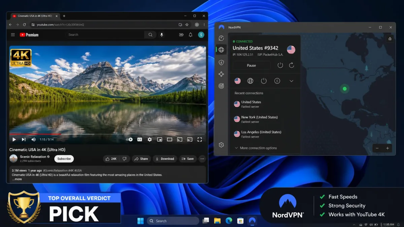Viewport: 404px width, 227px height.
Task: Open the Scenic Relaxation channel name
Action: [33, 157]
